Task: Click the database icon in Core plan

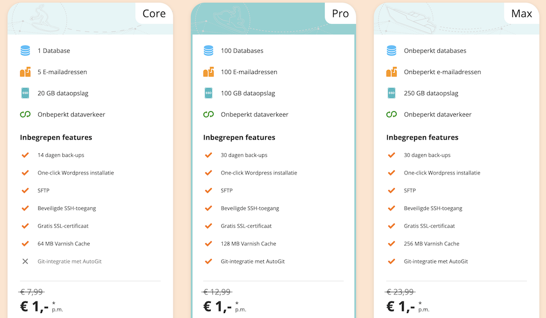Action: coord(25,51)
